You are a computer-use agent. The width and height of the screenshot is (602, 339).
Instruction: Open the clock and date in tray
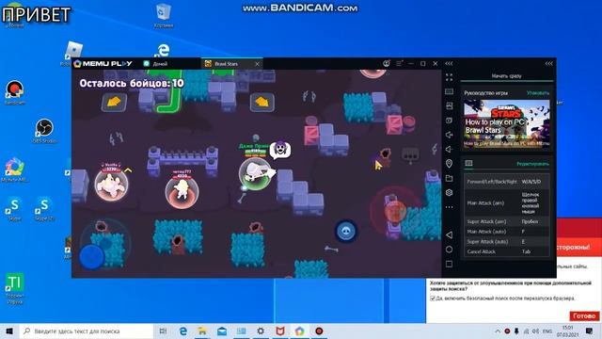pyautogui.click(x=567, y=331)
